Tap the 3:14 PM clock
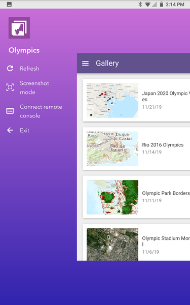Image resolution: width=190 pixels, height=305 pixels. [175, 5]
